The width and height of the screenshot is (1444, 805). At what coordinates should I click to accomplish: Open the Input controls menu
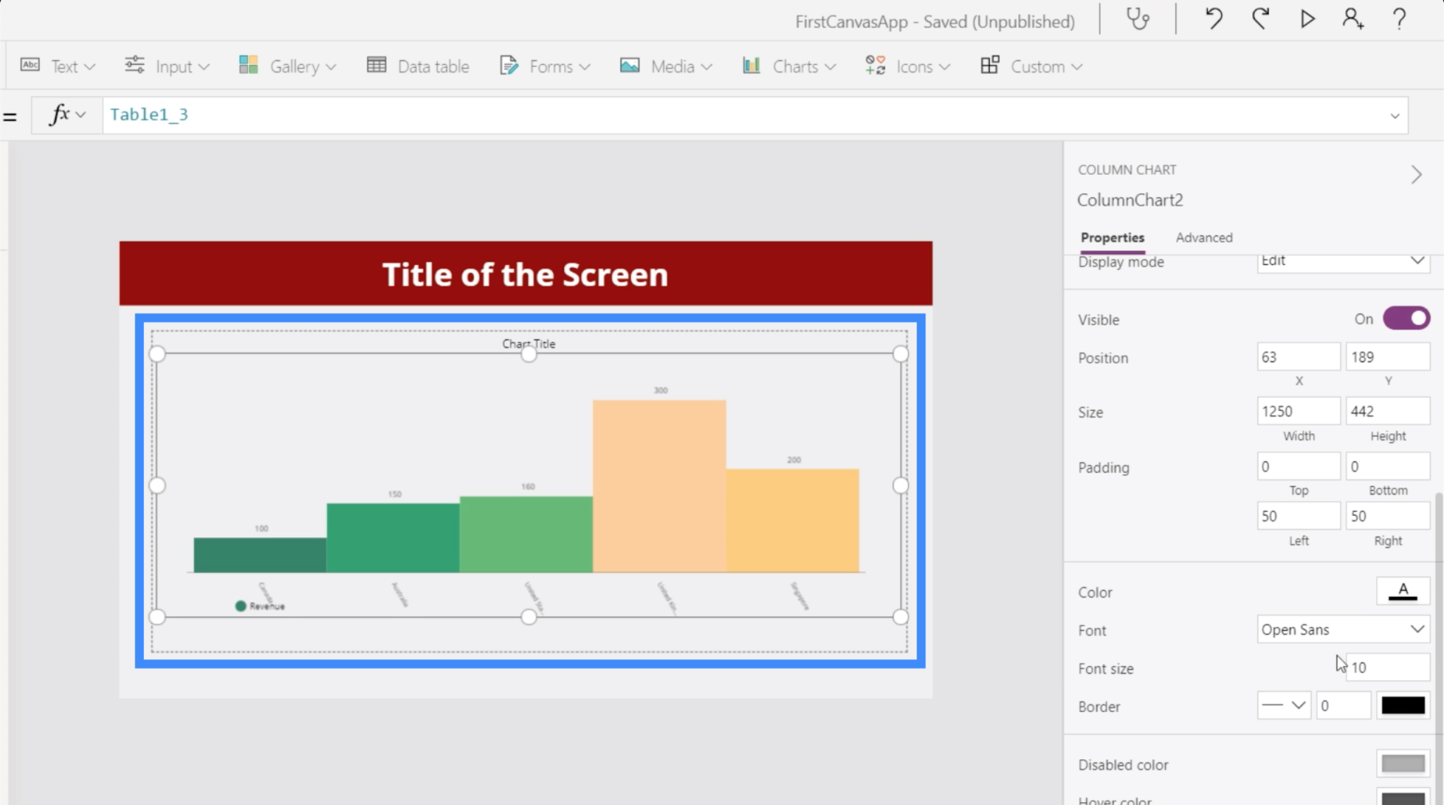coord(167,66)
